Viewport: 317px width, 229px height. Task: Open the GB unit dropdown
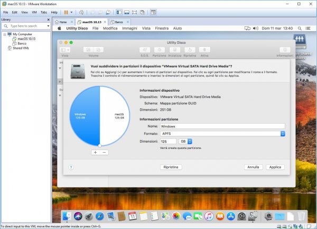(x=185, y=142)
